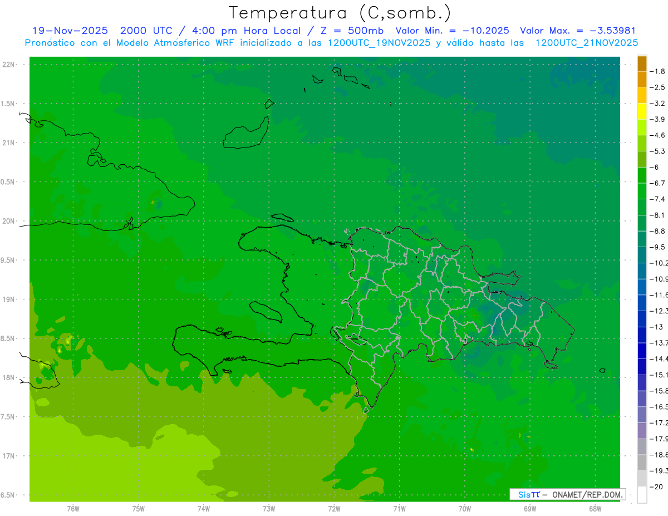Click the 69W longitude label
Viewport: 668px width, 516px height.
coord(530,509)
